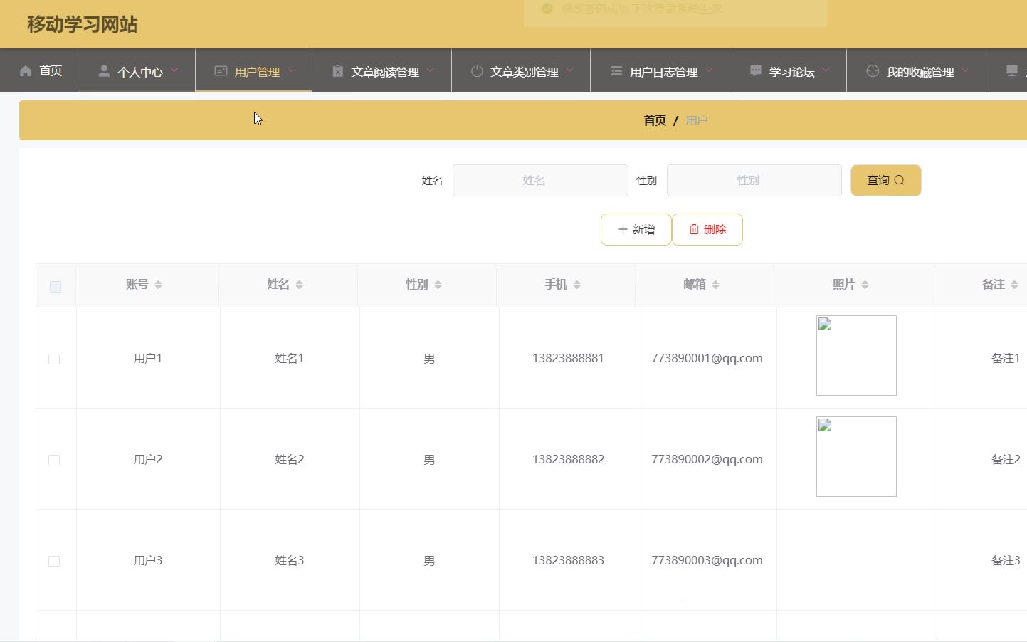Click the 备注2 cell
Screen dimensions: 1027x642
(1006, 460)
